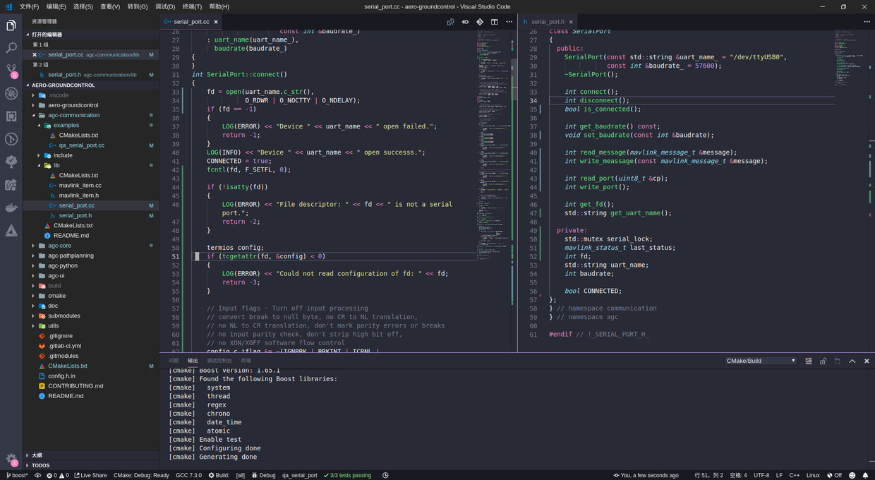
Task: Click CMake: Debug: Ready status item
Action: 141,475
